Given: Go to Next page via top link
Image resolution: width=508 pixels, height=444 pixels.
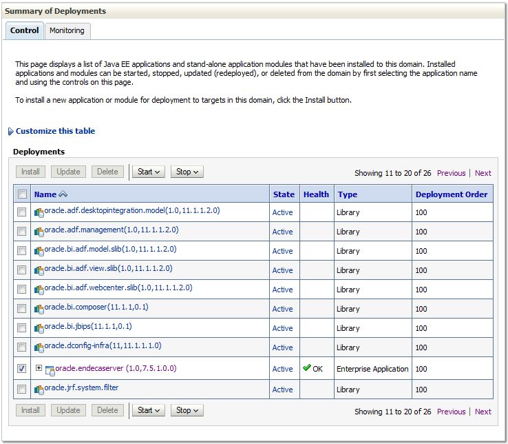Looking at the screenshot, I should click(x=483, y=173).
